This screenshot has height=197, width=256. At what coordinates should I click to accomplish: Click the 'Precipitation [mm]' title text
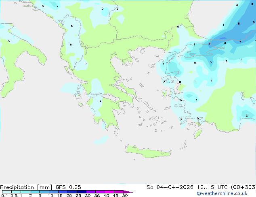click(x=26, y=187)
